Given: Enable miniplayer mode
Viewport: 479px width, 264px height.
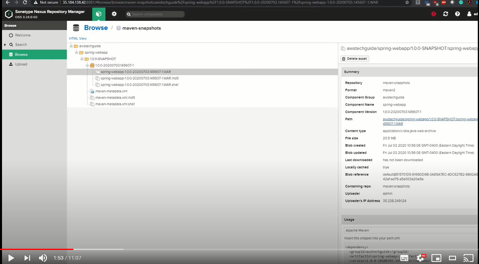Looking at the screenshot, I should 437,258.
